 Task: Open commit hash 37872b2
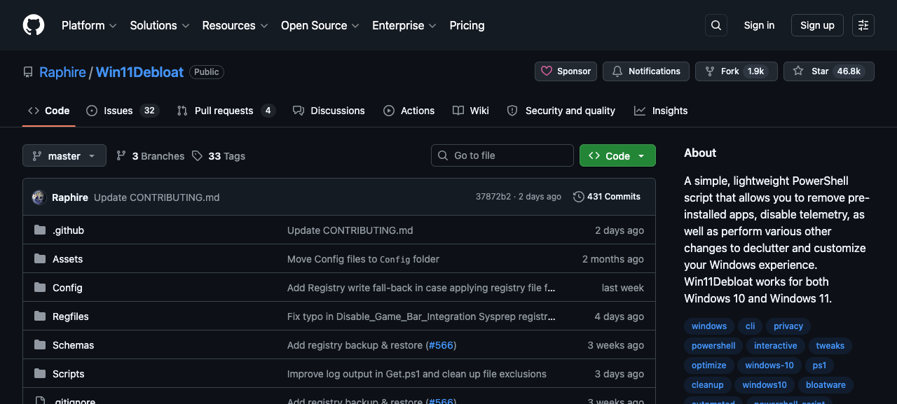[493, 197]
